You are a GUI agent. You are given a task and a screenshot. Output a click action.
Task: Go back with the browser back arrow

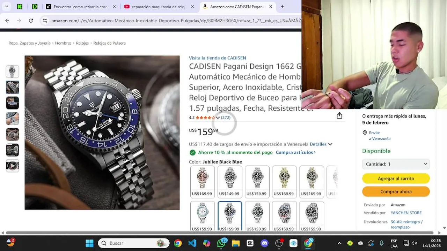(x=7, y=21)
